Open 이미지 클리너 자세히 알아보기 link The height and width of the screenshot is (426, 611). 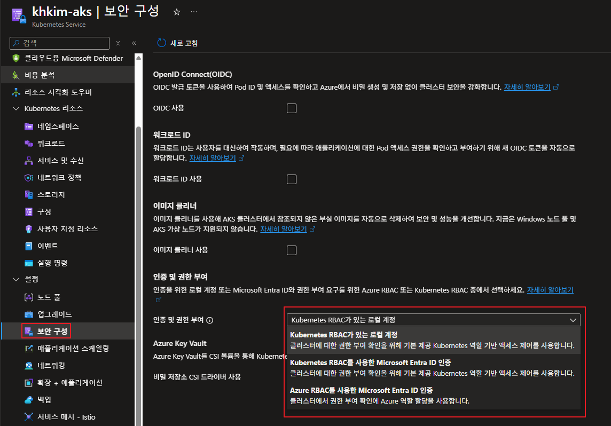[283, 230]
